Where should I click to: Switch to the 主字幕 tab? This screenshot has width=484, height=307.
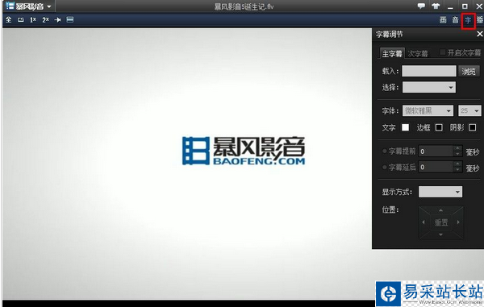(392, 54)
